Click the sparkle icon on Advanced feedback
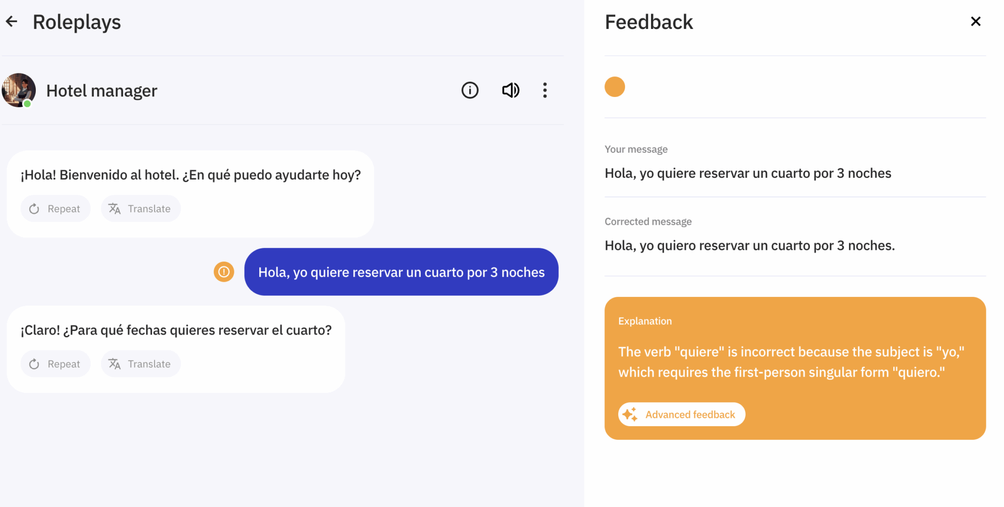Screen dimensions: 1004x507 (630, 414)
